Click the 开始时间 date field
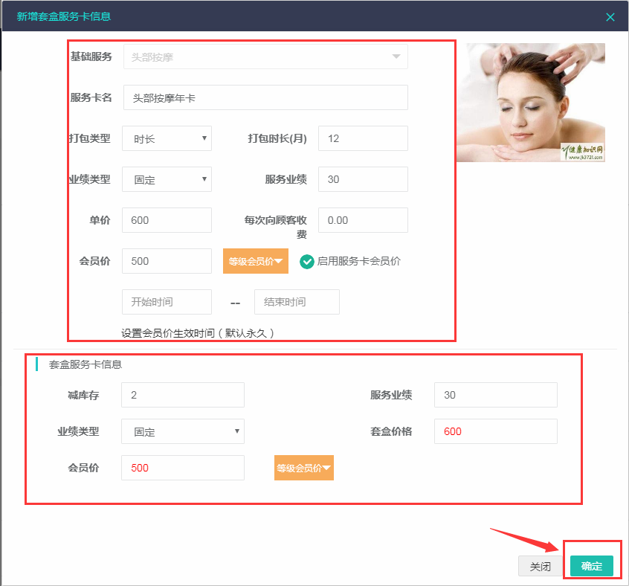Screen dimensions: 629x586 [x=167, y=302]
